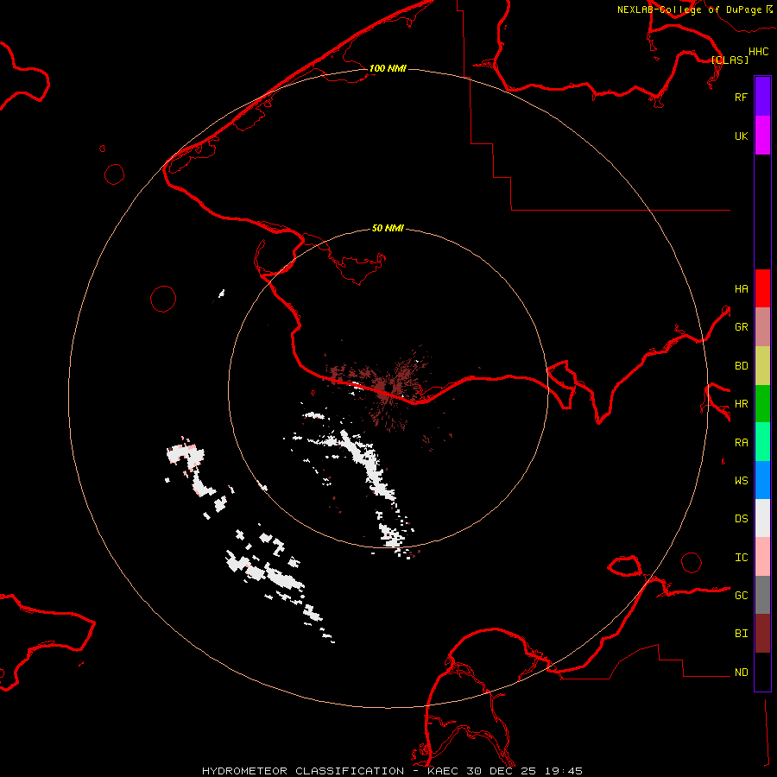Click the HA red legend swatch
The width and height of the screenshot is (777, 777).
pos(762,288)
